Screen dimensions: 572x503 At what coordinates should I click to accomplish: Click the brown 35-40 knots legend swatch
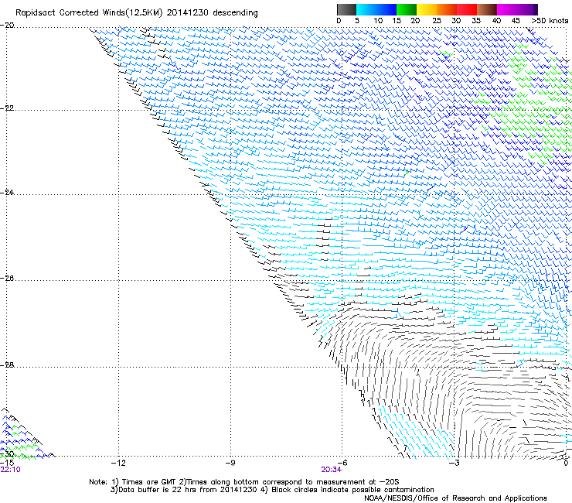pos(487,9)
